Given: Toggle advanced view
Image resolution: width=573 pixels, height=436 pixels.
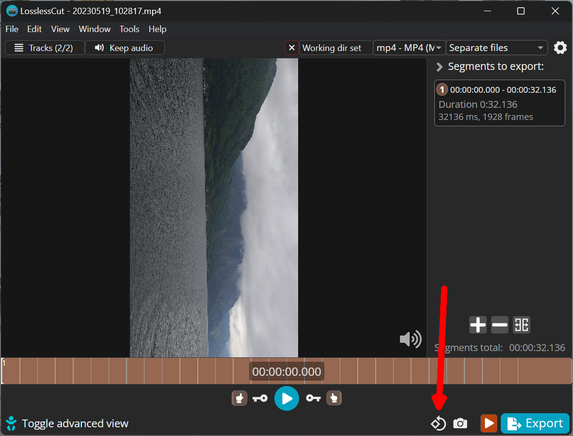Looking at the screenshot, I should coord(68,423).
